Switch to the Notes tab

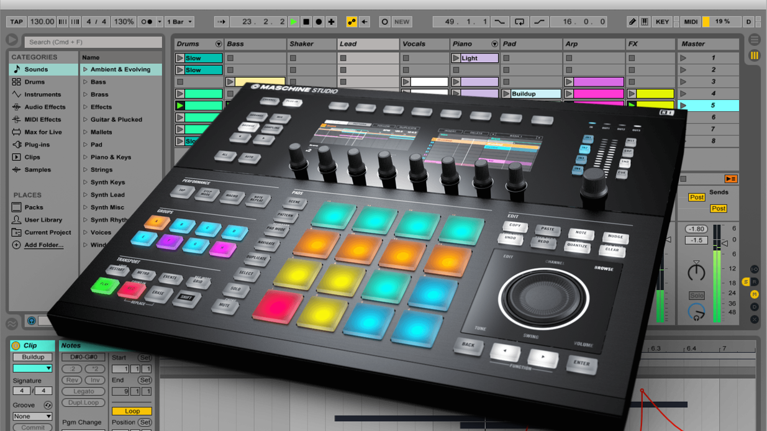pos(71,345)
